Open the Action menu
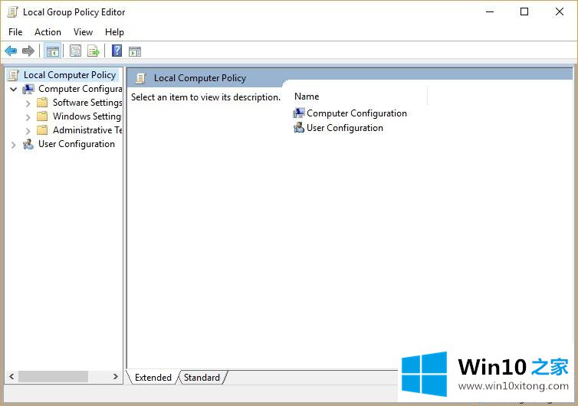The width and height of the screenshot is (578, 406). pyautogui.click(x=48, y=32)
